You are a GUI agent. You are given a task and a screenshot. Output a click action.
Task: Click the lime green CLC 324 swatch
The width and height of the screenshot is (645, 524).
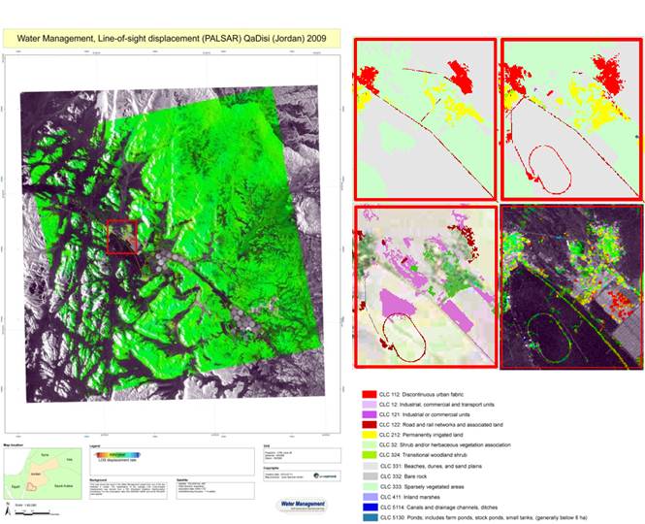click(x=369, y=455)
